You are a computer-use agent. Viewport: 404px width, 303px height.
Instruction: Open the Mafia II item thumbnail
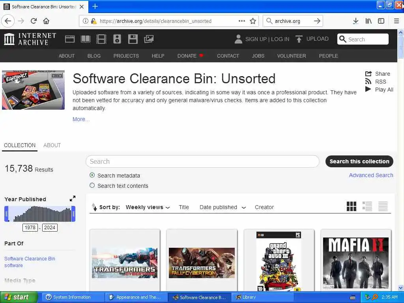point(356,263)
